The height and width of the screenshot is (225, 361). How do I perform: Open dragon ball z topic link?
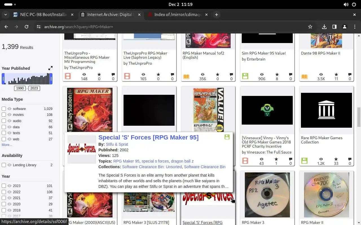[182, 161]
